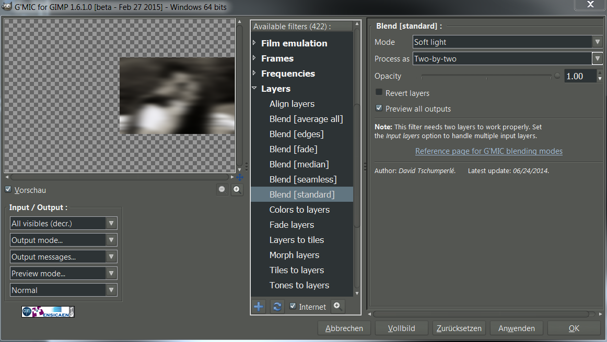Expand the Frames category

coord(254,58)
